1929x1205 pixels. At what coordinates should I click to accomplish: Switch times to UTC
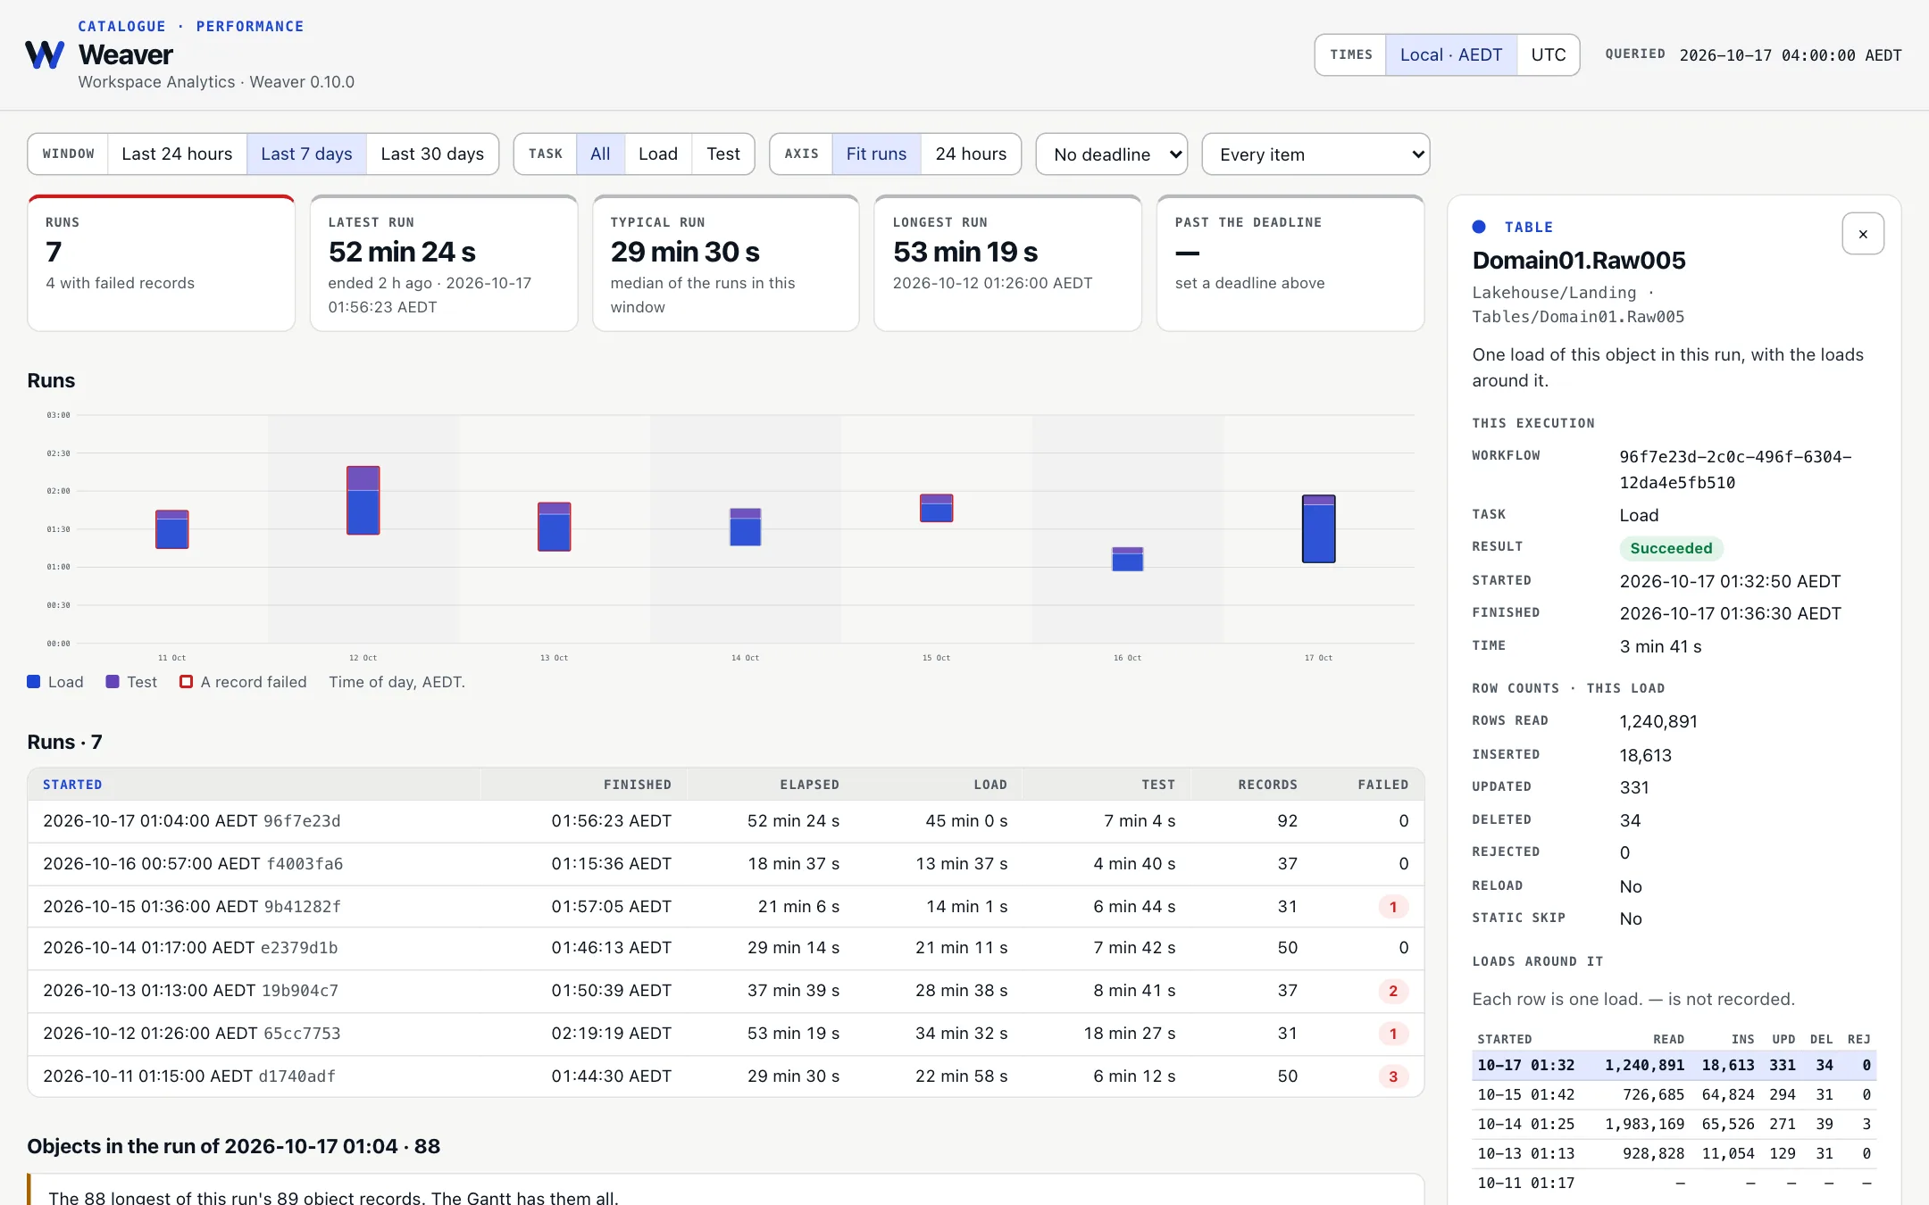[x=1548, y=54]
